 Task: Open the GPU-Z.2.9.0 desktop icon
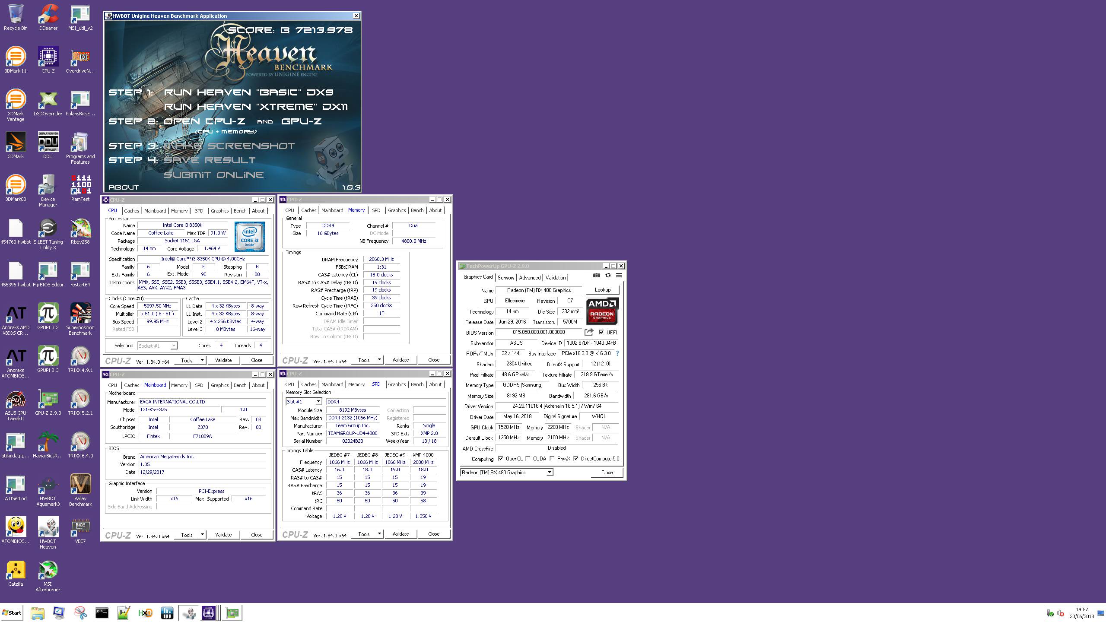(x=48, y=402)
